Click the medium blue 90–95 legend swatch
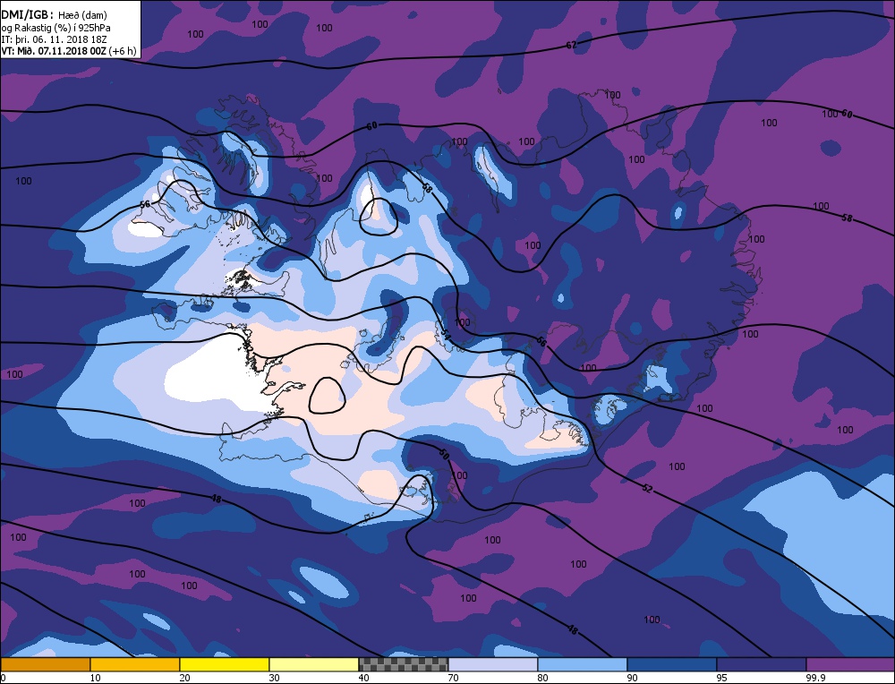Image resolution: width=895 pixels, height=684 pixels. coord(672,664)
